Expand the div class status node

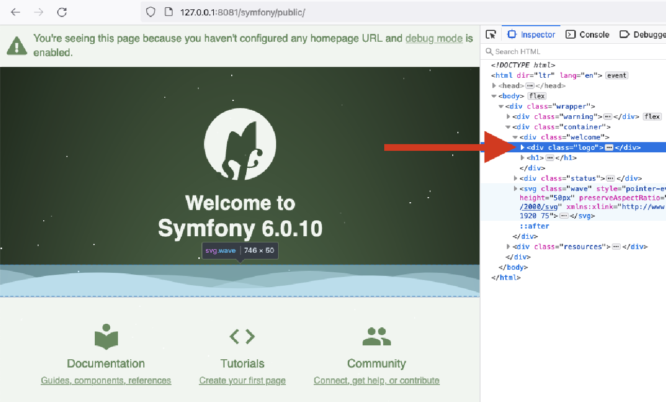pyautogui.click(x=516, y=179)
